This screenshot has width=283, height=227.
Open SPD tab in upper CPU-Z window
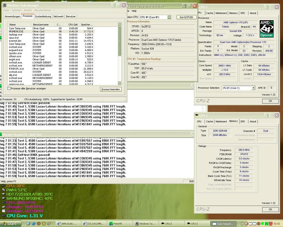pos(243,13)
